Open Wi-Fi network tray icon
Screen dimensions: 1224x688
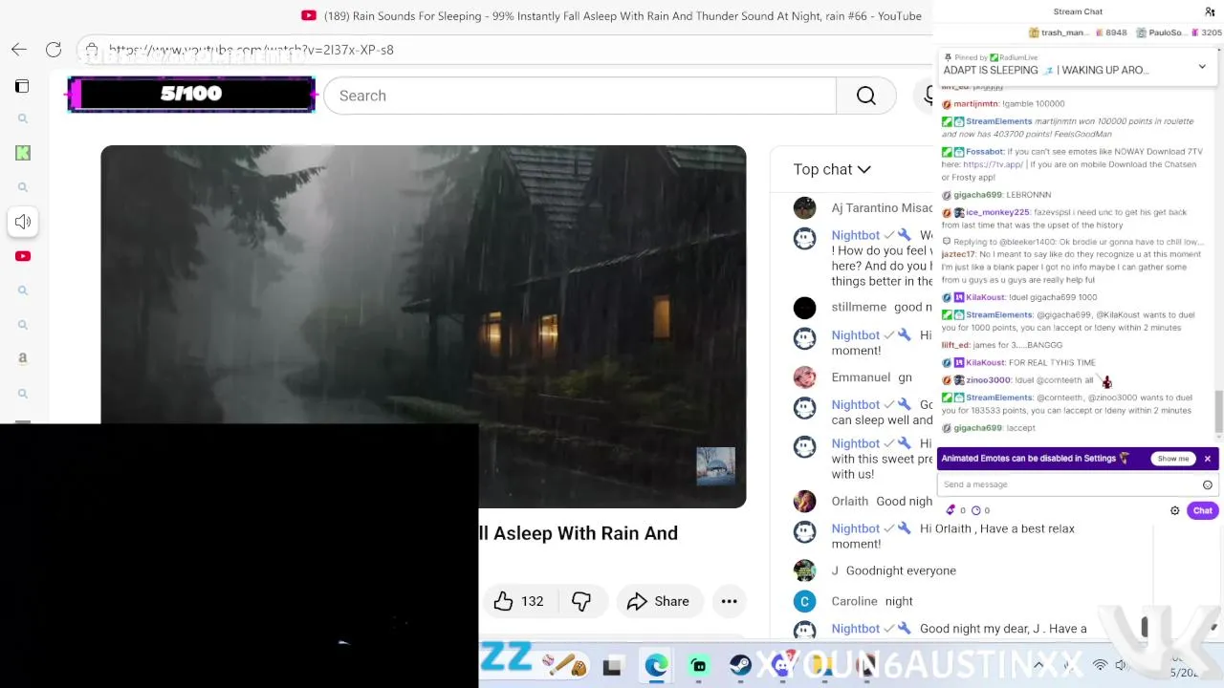click(1101, 665)
